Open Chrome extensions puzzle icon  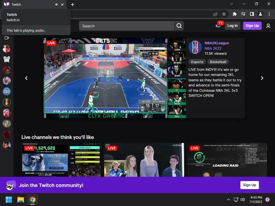[x=234, y=14]
